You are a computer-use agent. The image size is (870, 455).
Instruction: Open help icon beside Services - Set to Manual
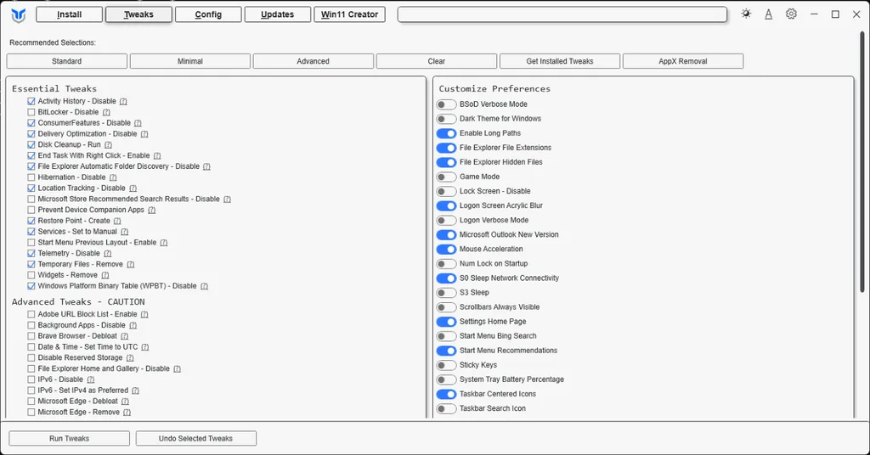124,232
